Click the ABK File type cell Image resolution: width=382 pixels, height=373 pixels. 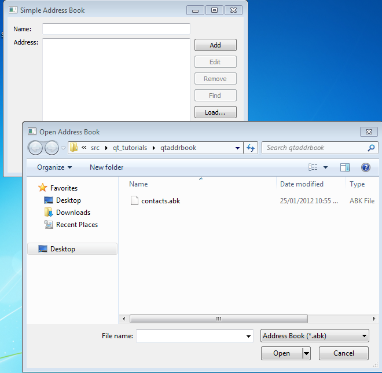click(362, 201)
